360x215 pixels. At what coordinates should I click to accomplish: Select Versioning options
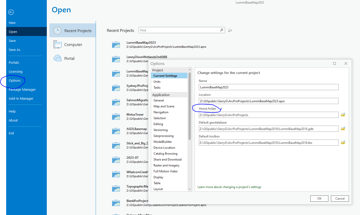click(x=169, y=130)
